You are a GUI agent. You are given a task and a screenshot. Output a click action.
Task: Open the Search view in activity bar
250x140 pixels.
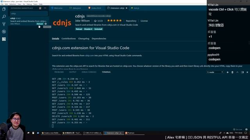[x=4, y=16]
